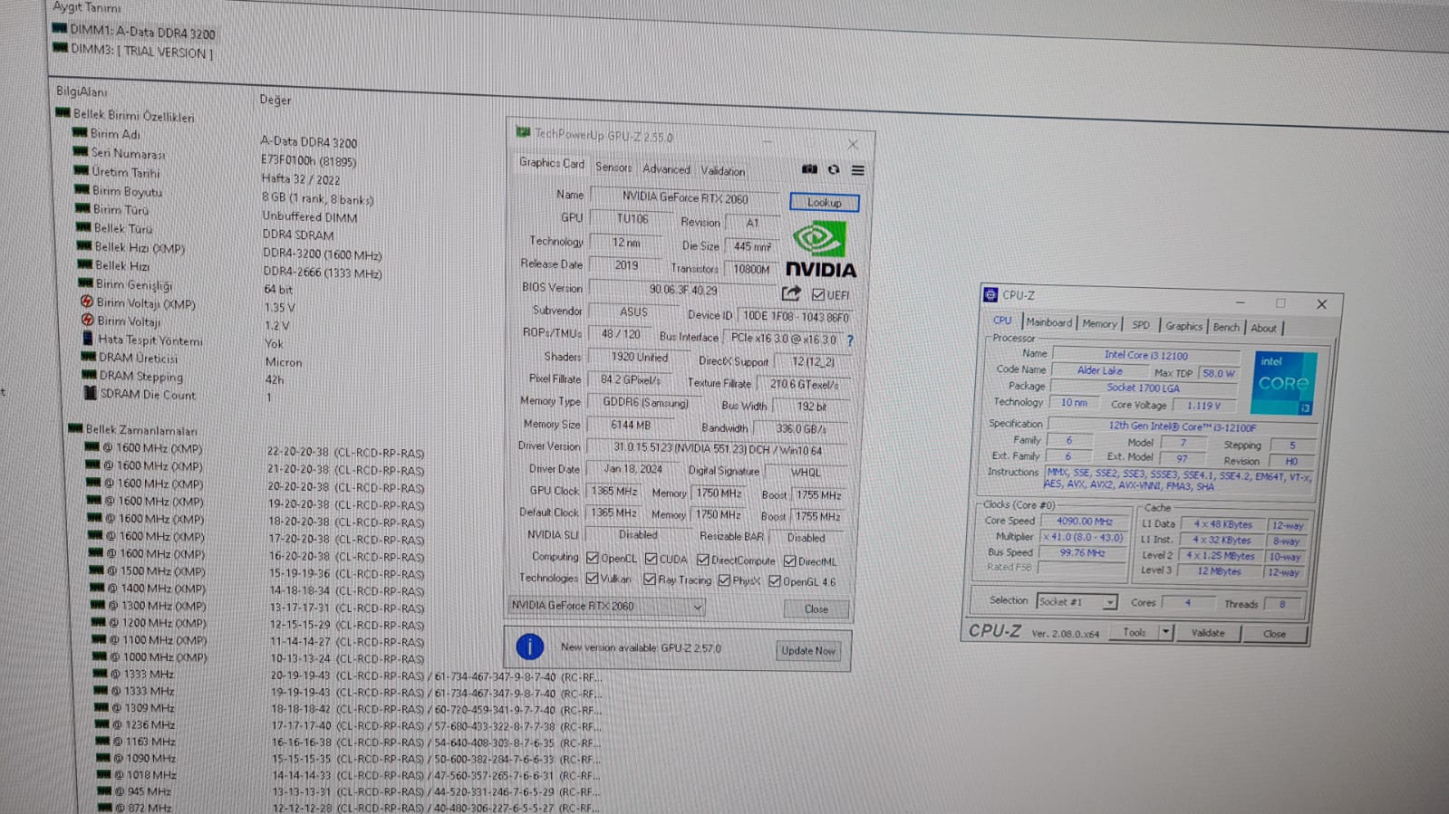The width and height of the screenshot is (1449, 814).
Task: Select the DIMM1: A-Data DDR4 3200 entry
Action: 134,32
